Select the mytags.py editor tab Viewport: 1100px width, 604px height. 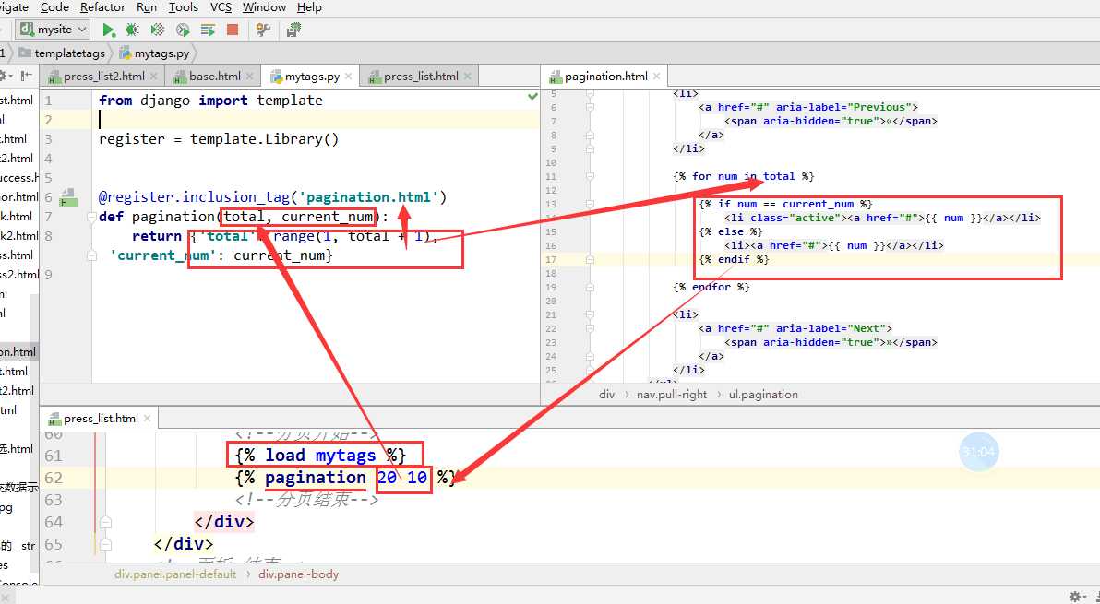312,76
